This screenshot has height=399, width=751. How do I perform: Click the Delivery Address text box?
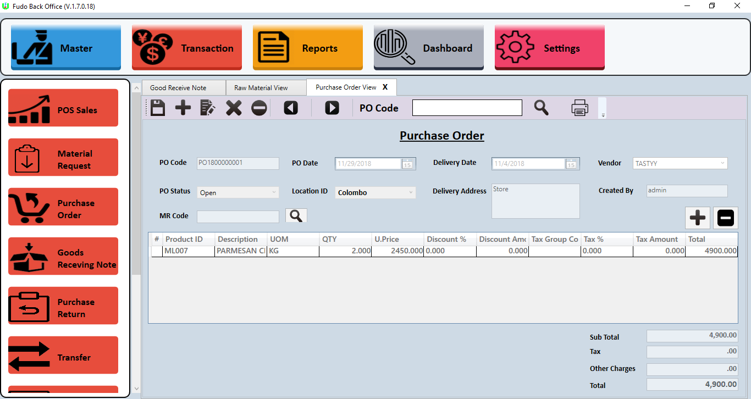535,201
